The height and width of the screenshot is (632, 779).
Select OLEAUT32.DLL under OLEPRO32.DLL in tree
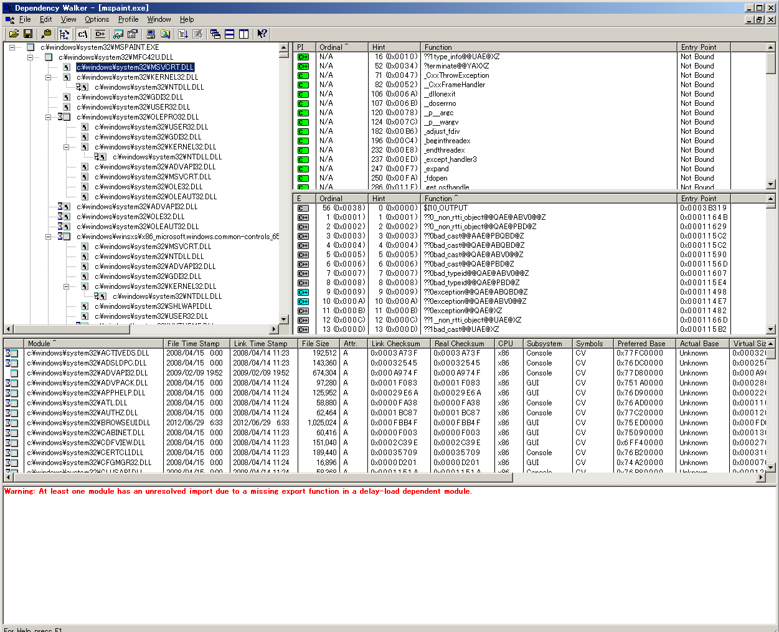click(x=156, y=197)
